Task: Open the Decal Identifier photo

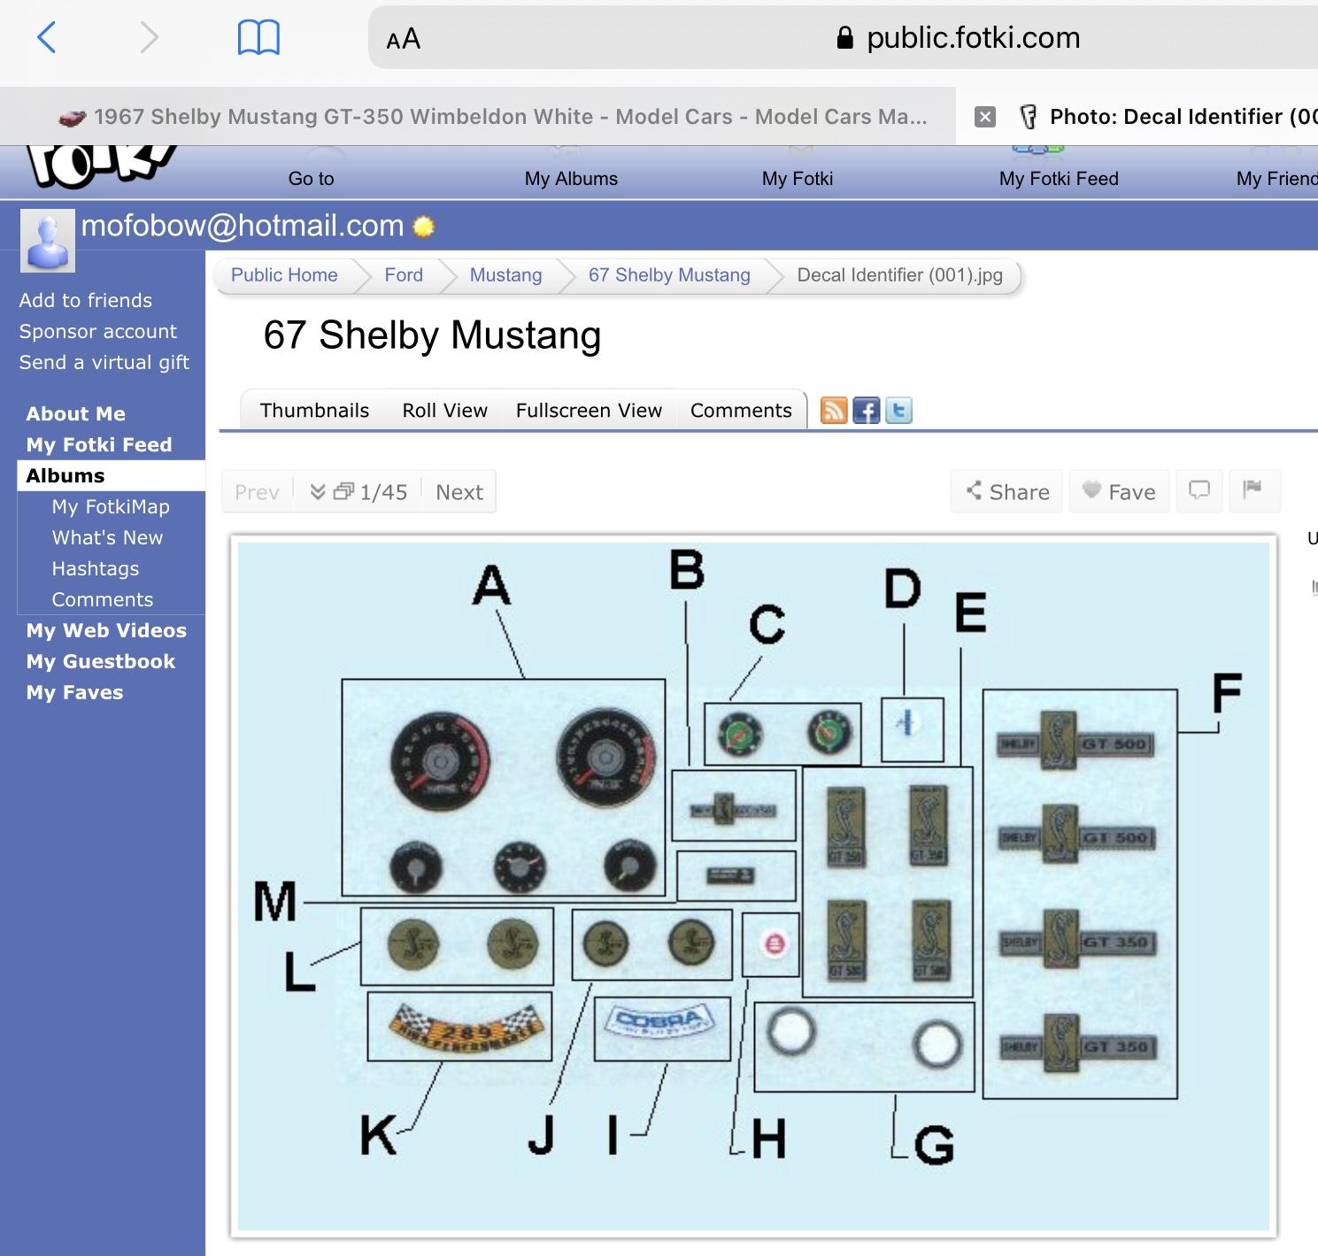Action: [753, 885]
